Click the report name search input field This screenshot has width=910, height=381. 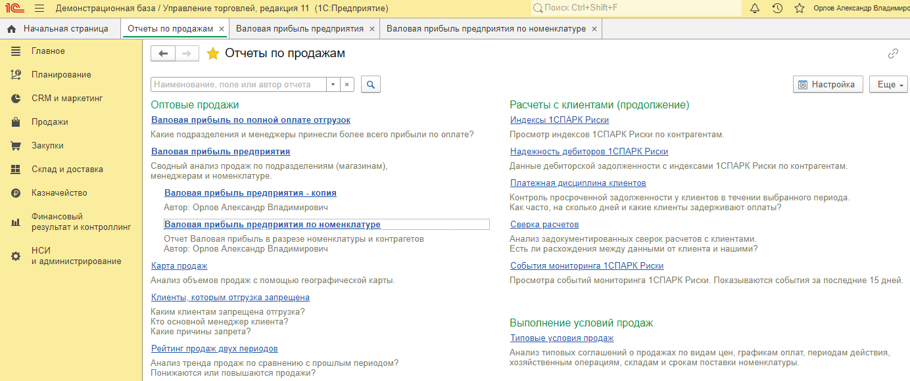pyautogui.click(x=239, y=85)
